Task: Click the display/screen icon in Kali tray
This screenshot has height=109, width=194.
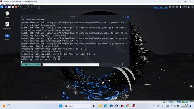Action: tap(170, 7)
